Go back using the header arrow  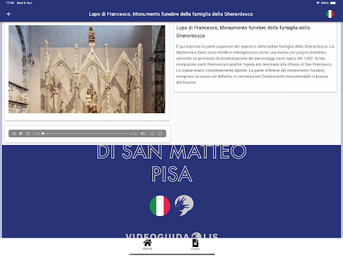coord(9,14)
